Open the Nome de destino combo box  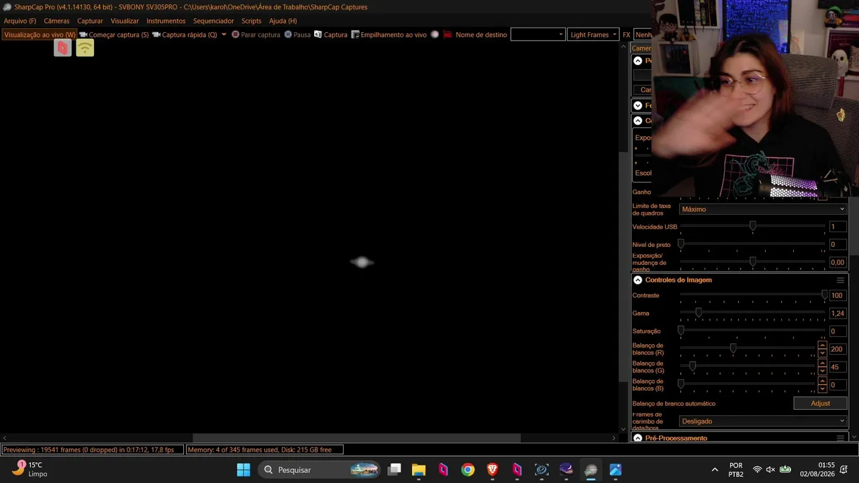[538, 34]
